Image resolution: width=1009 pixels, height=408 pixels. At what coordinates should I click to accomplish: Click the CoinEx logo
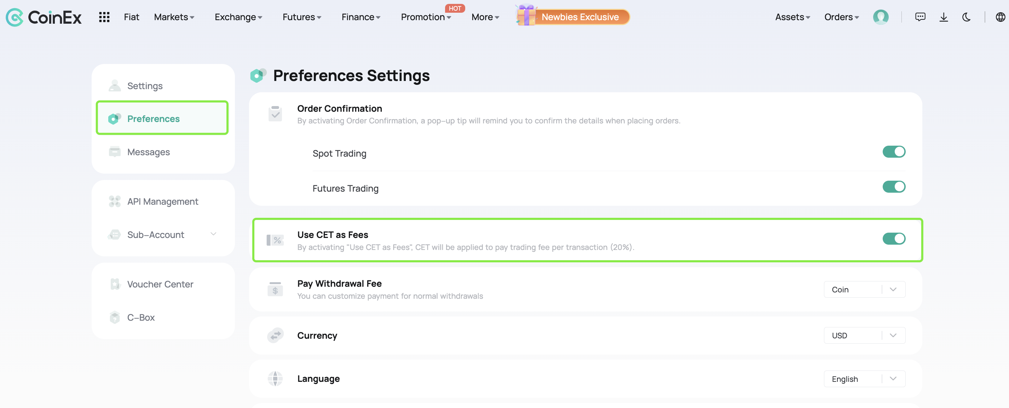44,17
